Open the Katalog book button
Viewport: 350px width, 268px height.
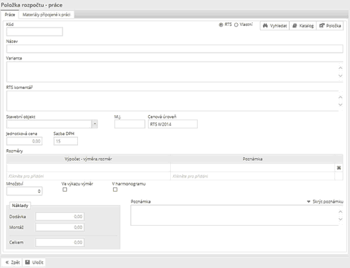coord(303,26)
